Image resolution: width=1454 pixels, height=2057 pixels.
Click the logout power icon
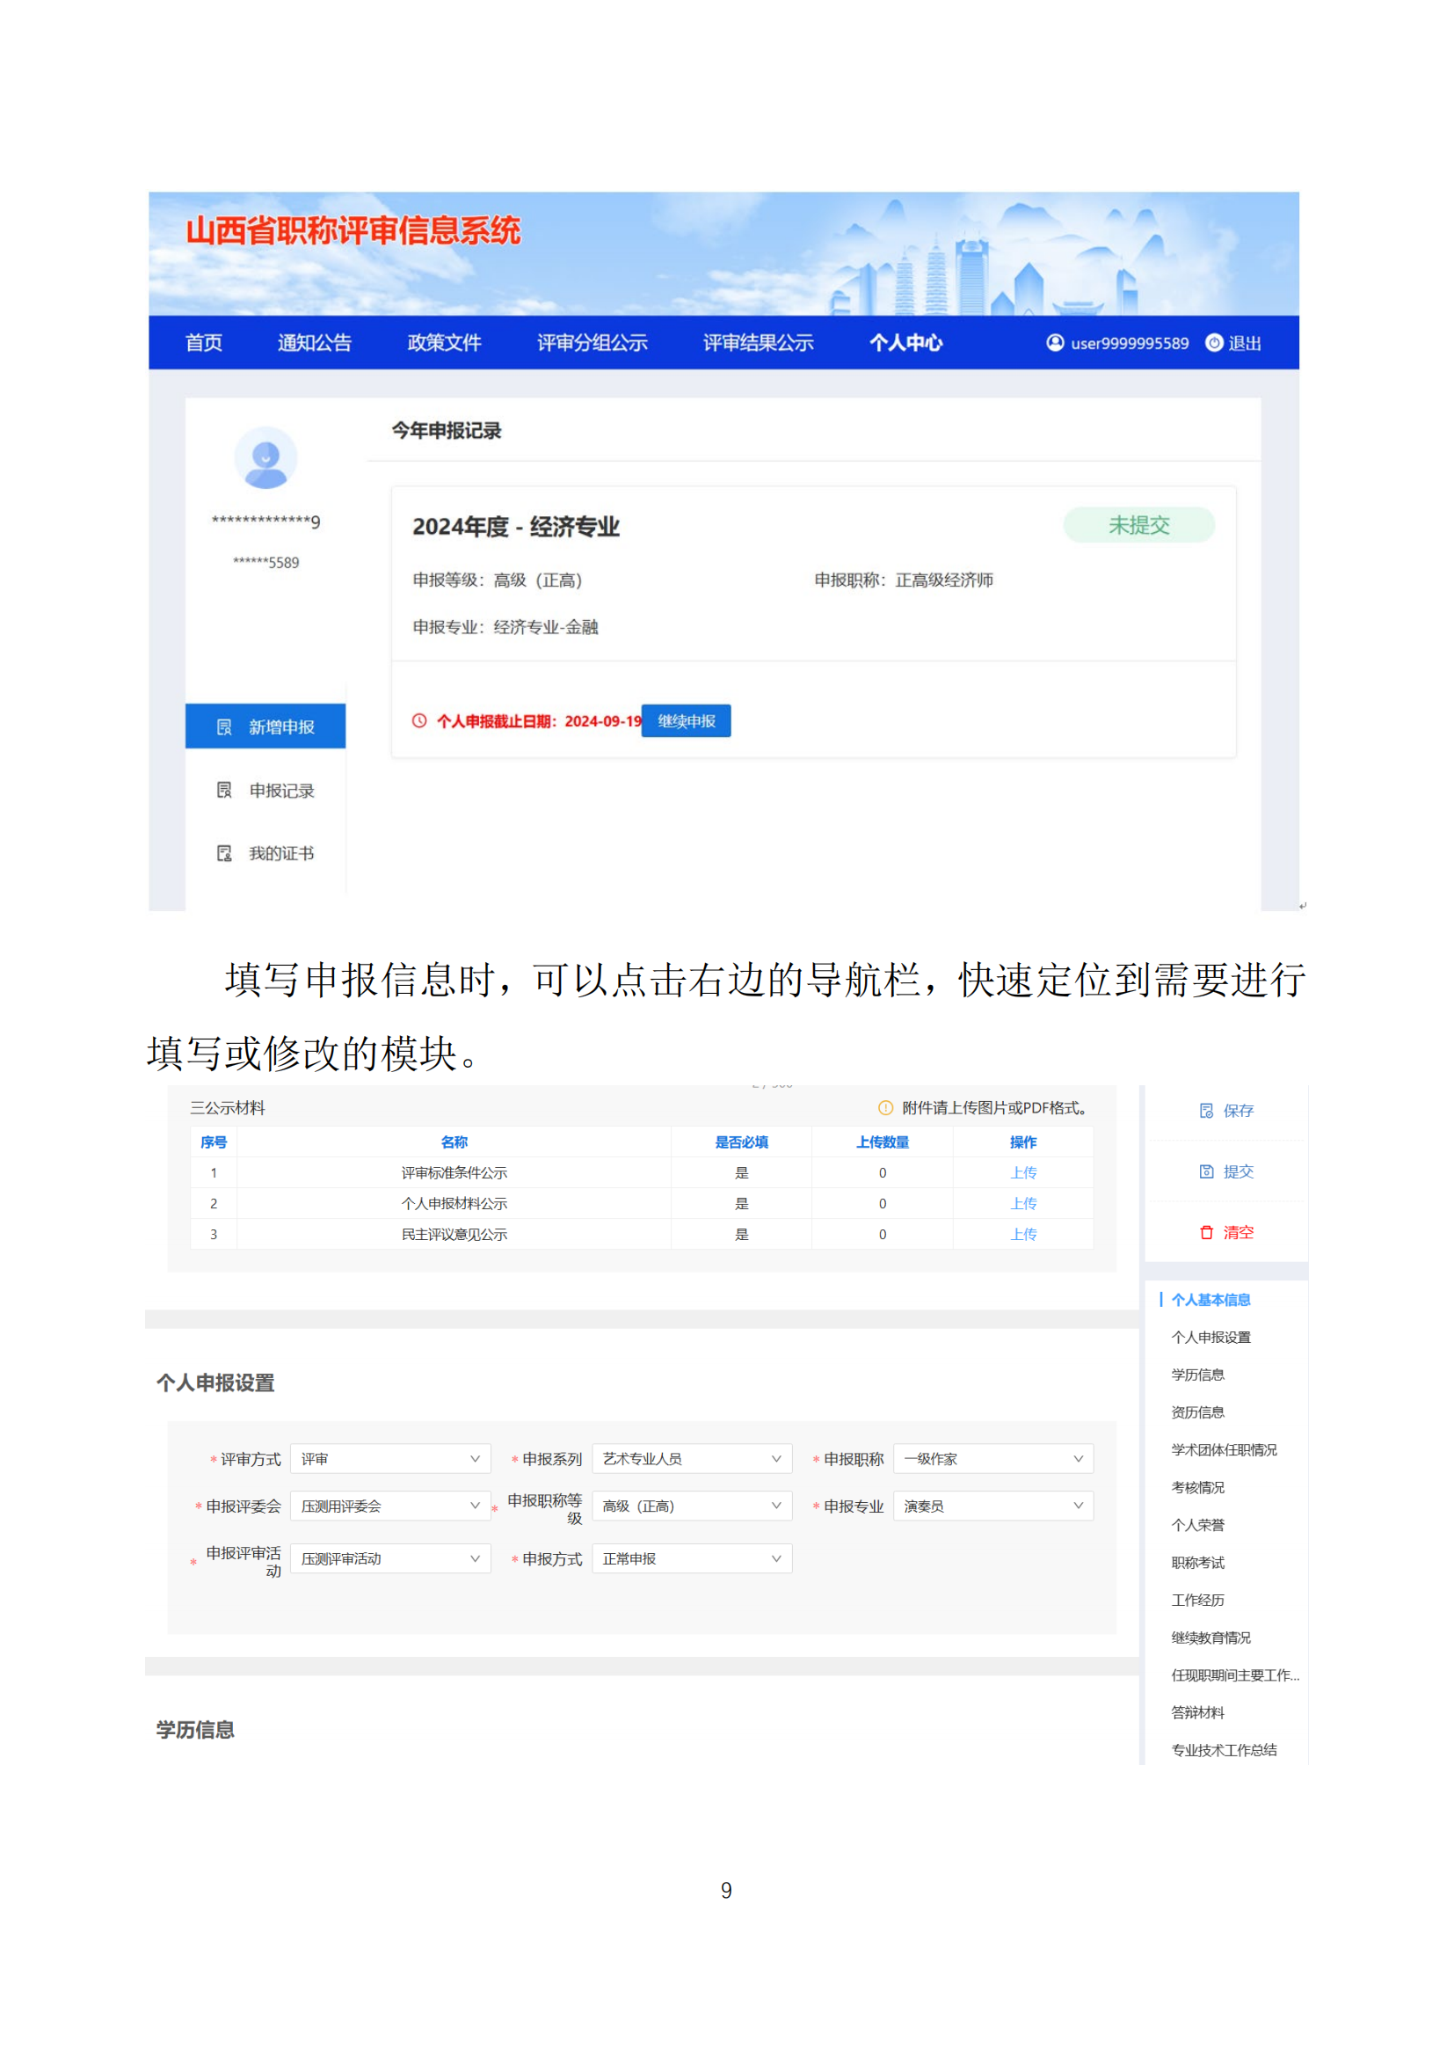[x=1213, y=342]
